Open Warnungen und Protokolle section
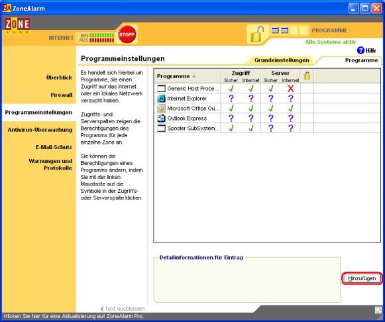 [50, 164]
